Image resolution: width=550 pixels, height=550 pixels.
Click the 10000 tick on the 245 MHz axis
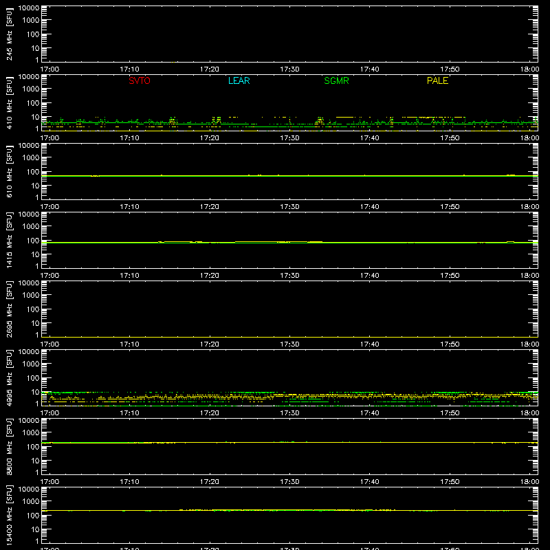click(x=29, y=8)
